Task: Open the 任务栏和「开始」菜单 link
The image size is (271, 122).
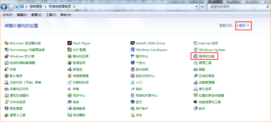Action: (25, 83)
